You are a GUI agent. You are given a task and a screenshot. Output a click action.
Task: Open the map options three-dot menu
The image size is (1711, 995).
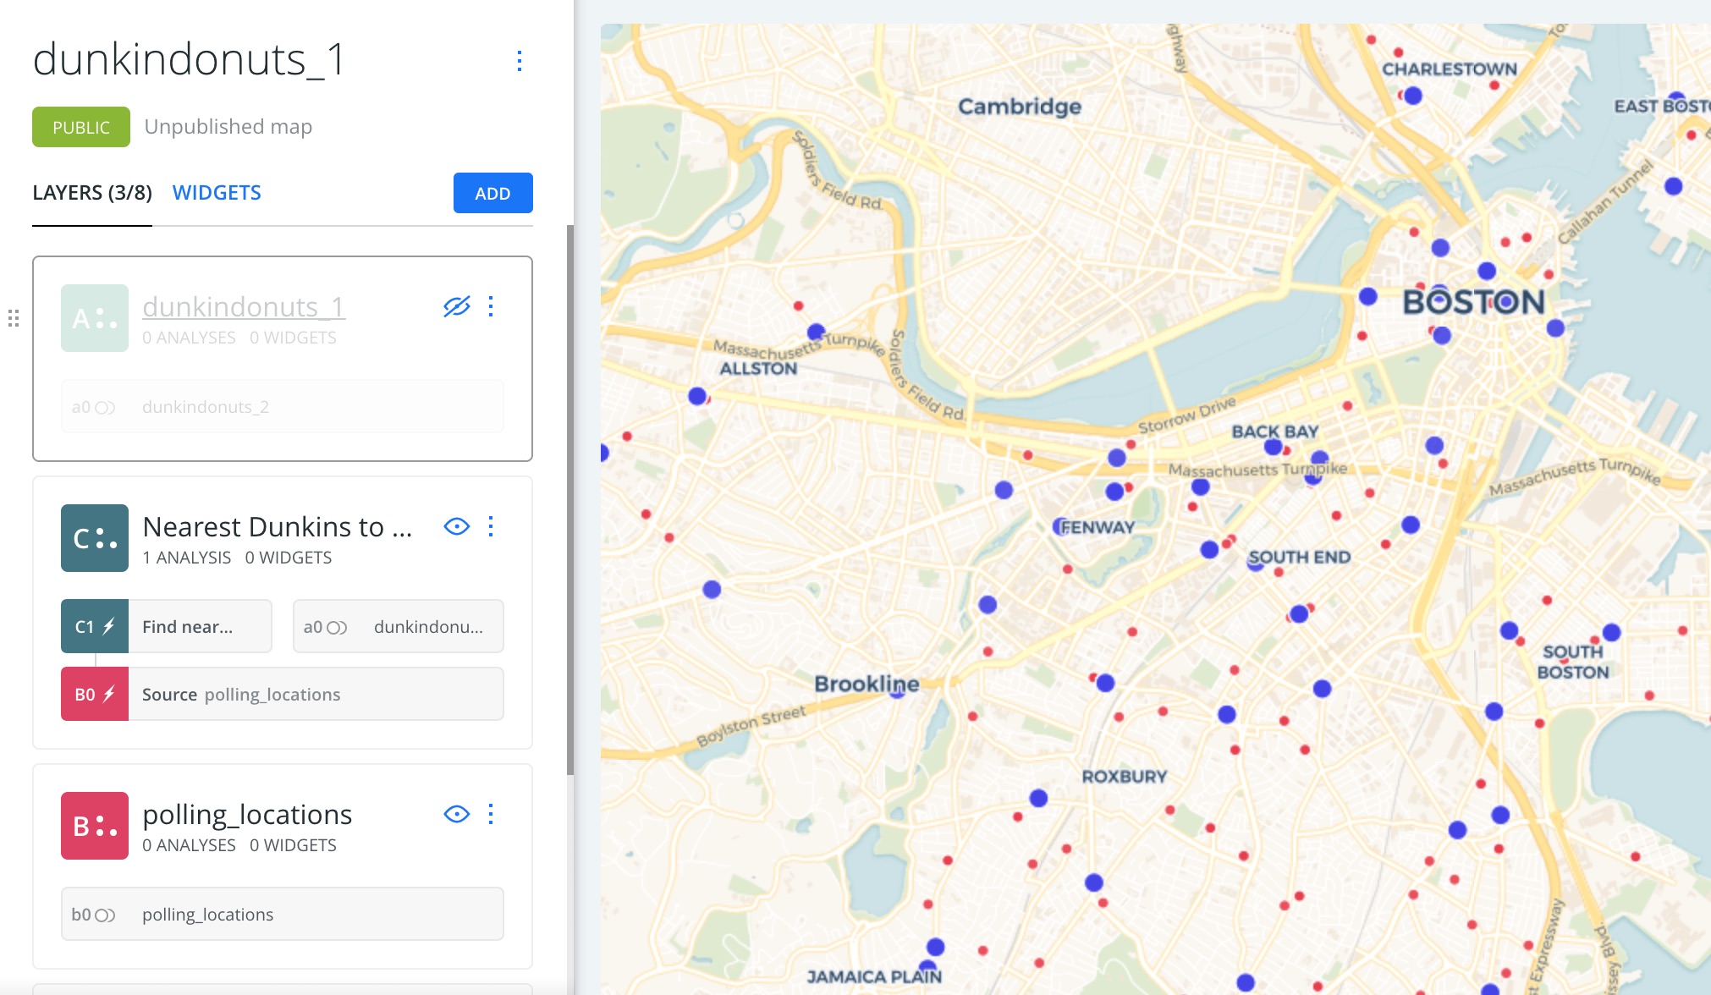pos(519,60)
